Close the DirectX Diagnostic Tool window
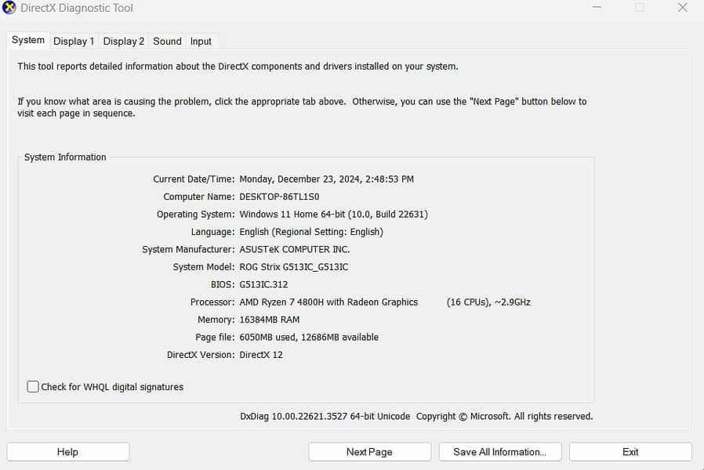 [682, 8]
